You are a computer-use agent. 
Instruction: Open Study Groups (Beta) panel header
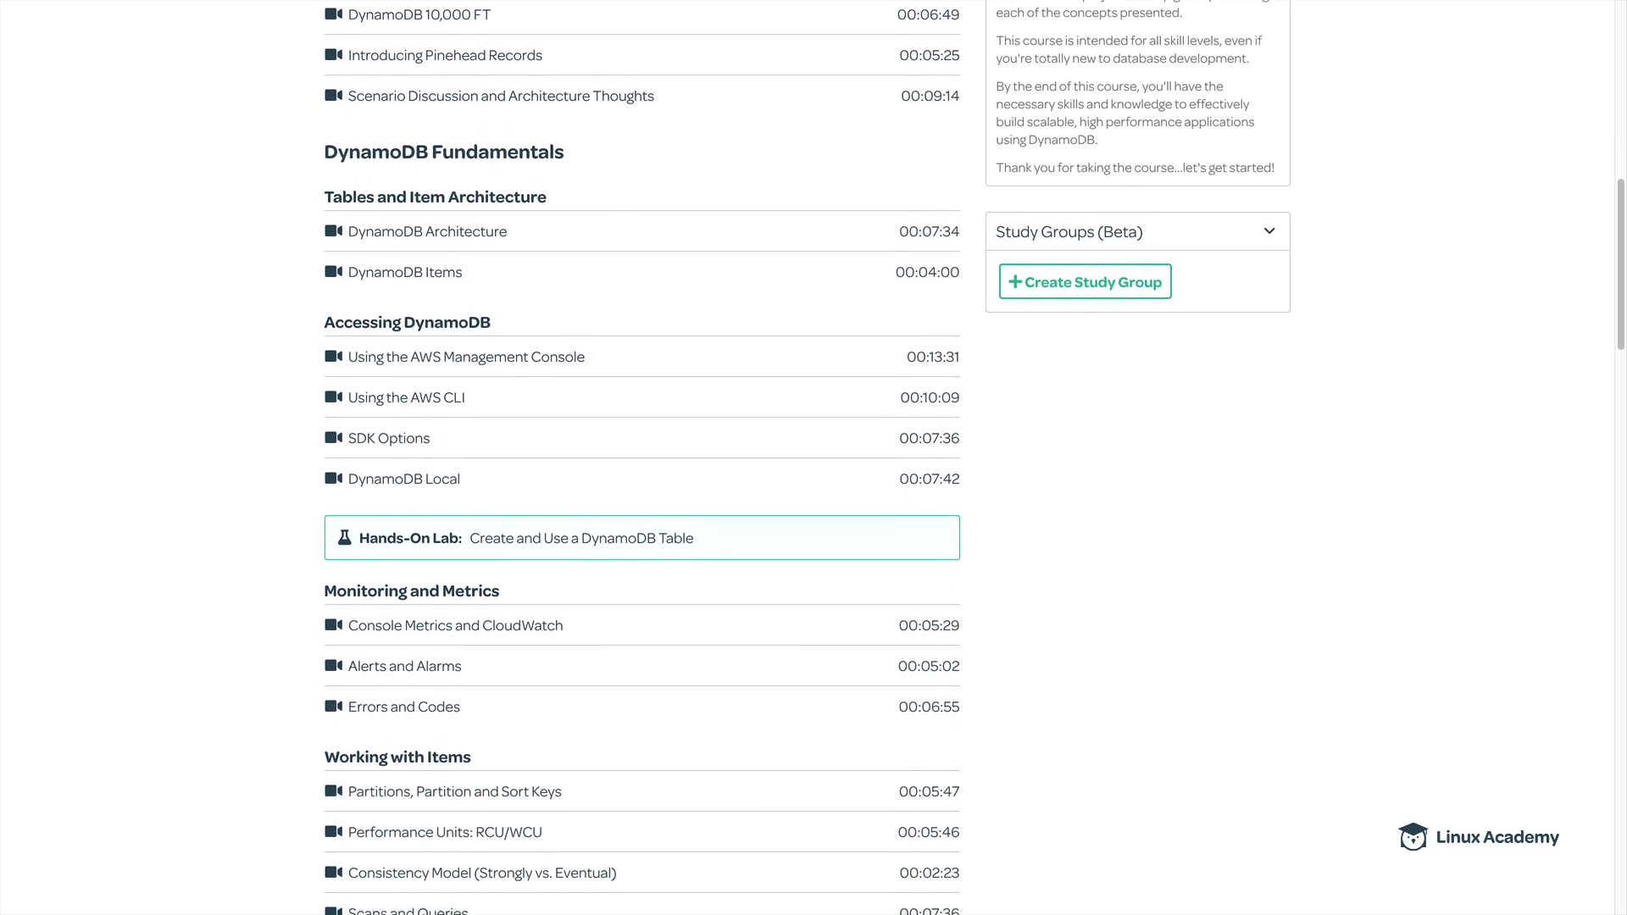tap(1069, 232)
